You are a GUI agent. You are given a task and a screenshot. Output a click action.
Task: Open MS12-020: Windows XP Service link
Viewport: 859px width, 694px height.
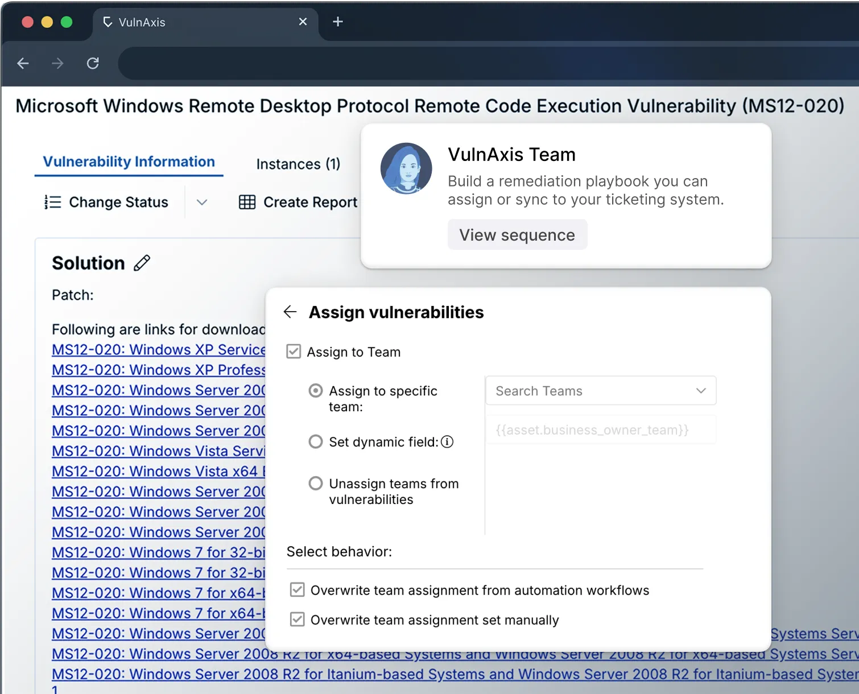(159, 350)
